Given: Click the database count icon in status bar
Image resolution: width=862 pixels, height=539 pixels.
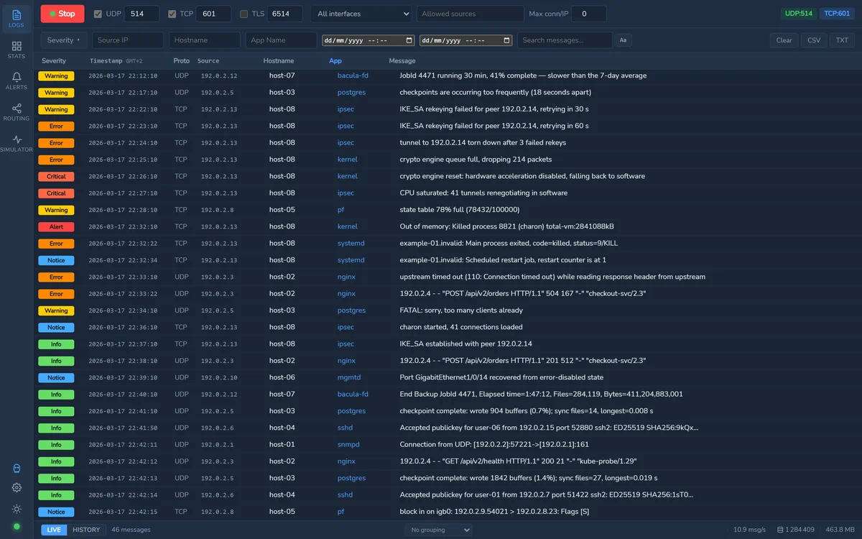Looking at the screenshot, I should tap(781, 530).
